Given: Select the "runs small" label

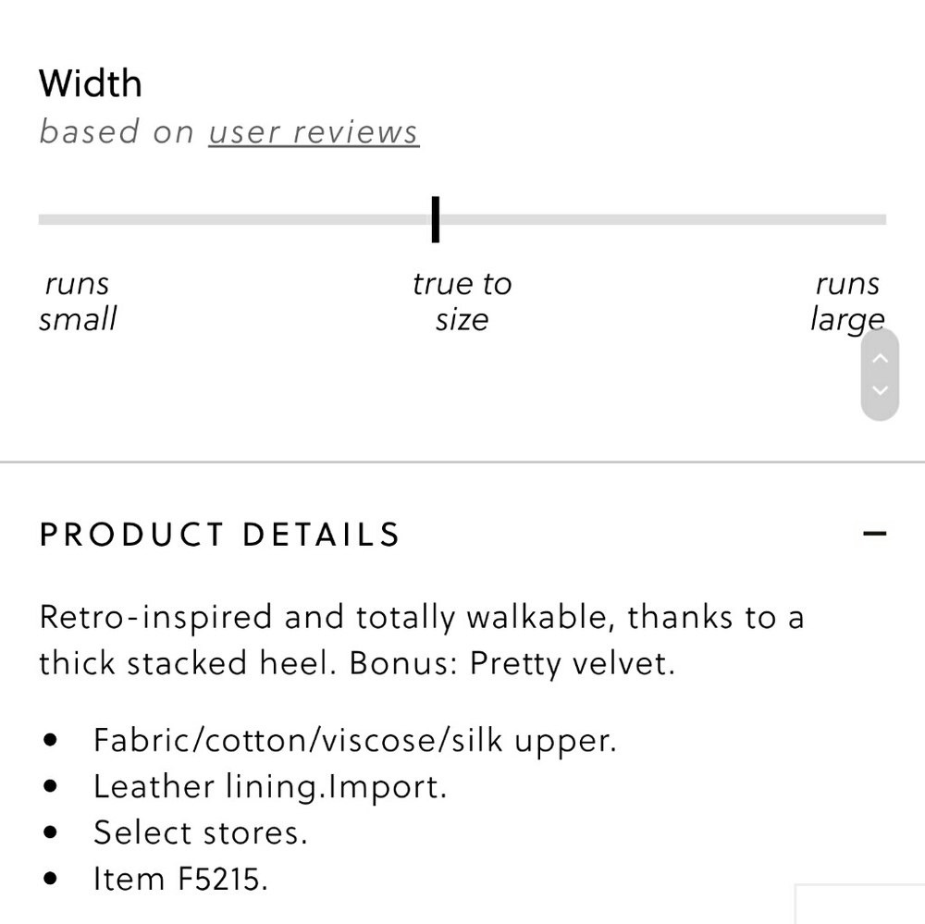Looking at the screenshot, I should point(78,302).
